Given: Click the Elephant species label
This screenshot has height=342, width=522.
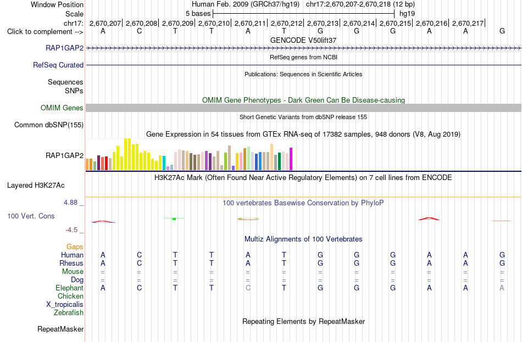Looking at the screenshot, I should click(x=69, y=288).
